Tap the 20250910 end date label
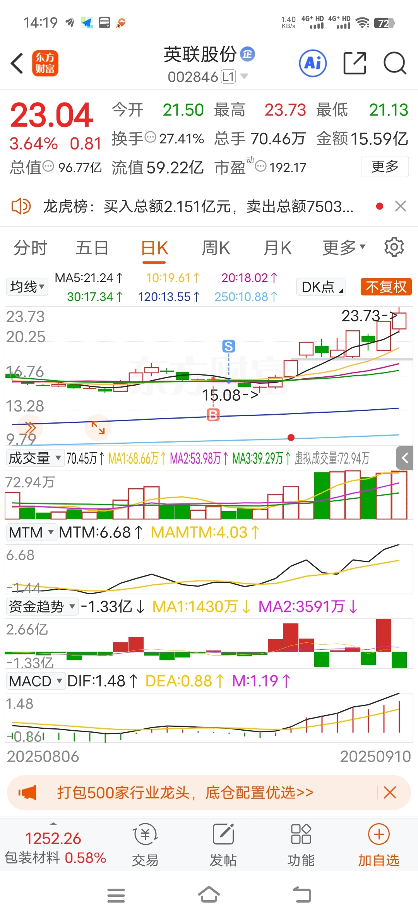The image size is (418, 920). (x=375, y=756)
